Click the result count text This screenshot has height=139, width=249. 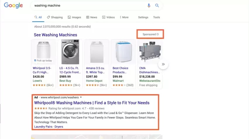[x=62, y=27]
